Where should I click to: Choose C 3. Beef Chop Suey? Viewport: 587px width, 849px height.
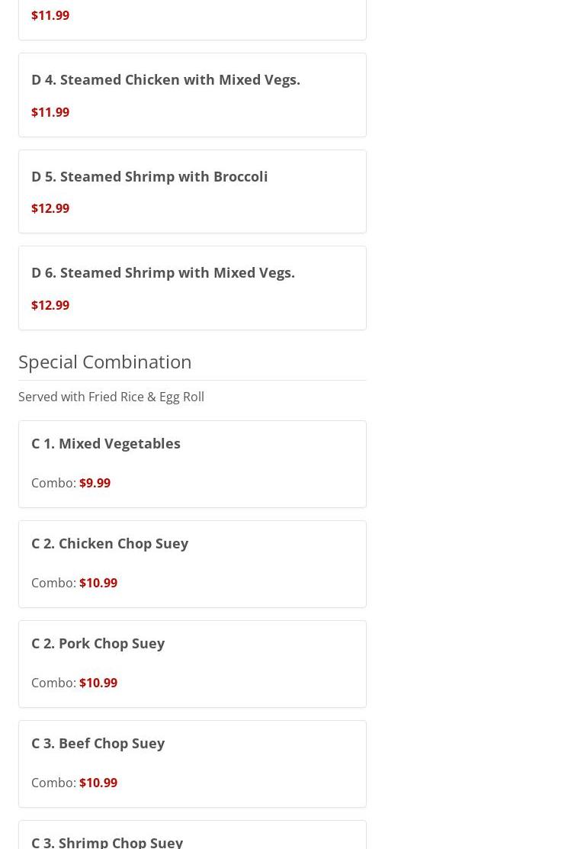[x=98, y=743]
